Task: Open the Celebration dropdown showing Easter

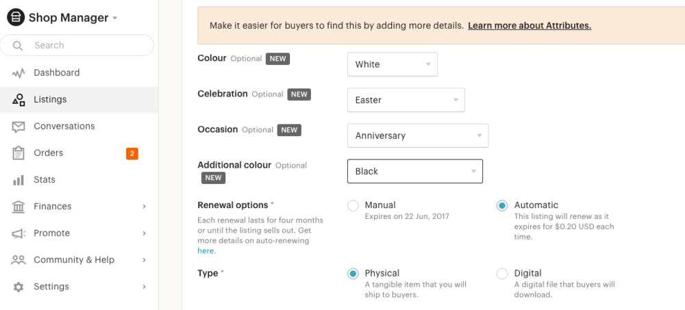Action: pyautogui.click(x=406, y=100)
